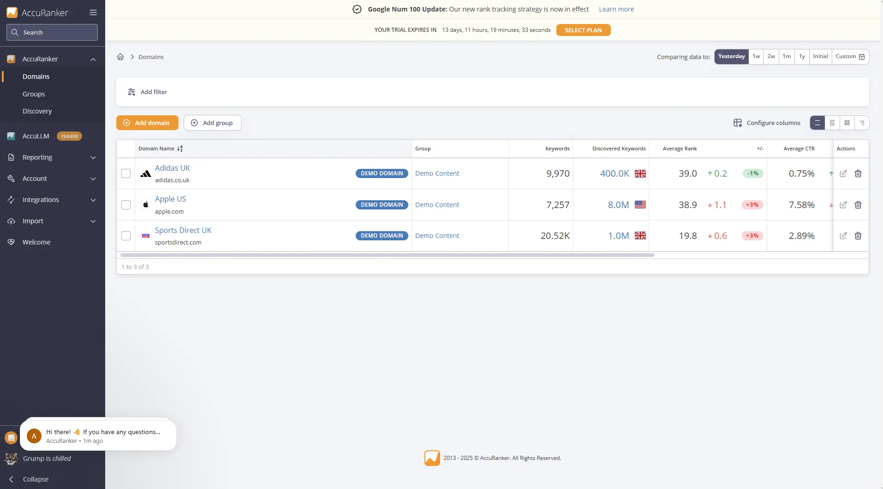Collapse the AccuRanker sidebar section
The image size is (883, 489).
point(93,59)
